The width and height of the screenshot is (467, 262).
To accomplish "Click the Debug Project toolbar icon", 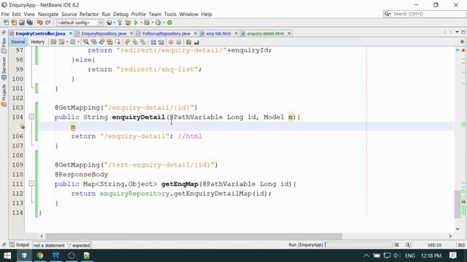I will 147,23.
